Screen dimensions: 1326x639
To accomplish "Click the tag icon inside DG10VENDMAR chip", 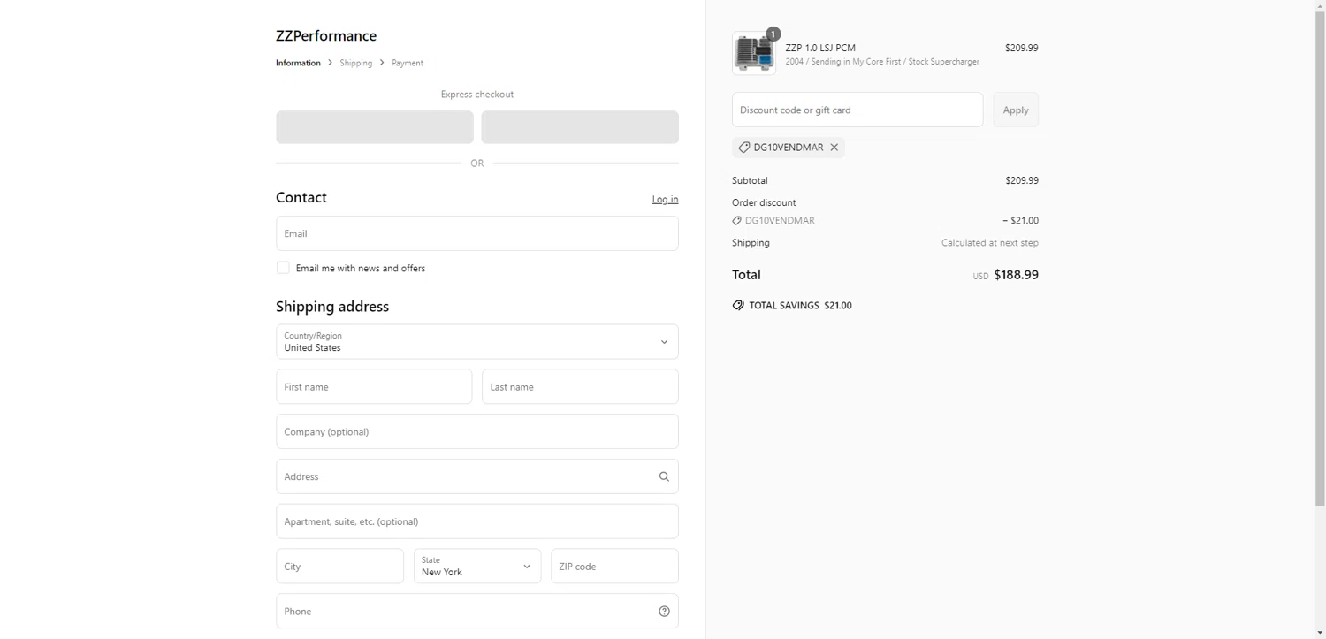I will [744, 148].
